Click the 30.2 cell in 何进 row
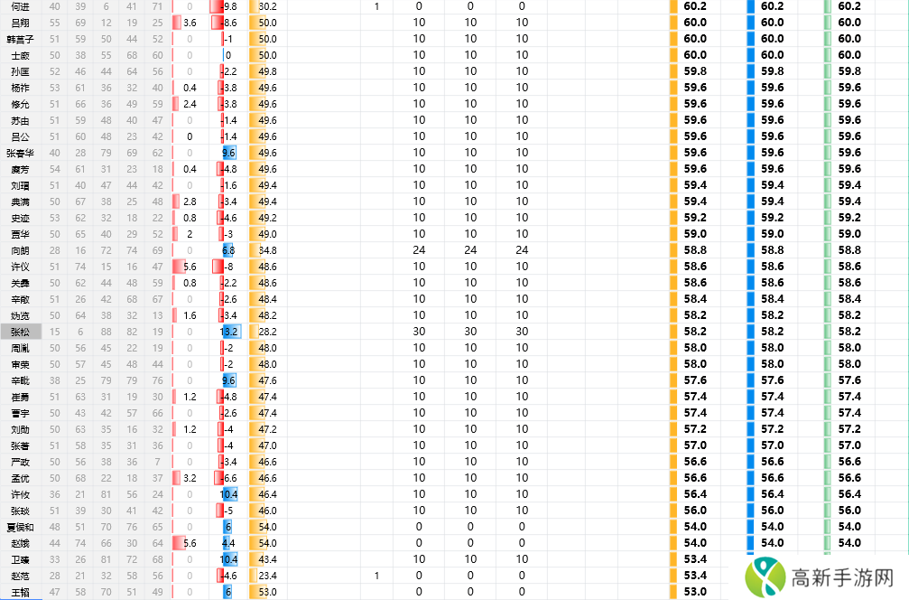Image resolution: width=909 pixels, height=600 pixels. pyautogui.click(x=266, y=6)
